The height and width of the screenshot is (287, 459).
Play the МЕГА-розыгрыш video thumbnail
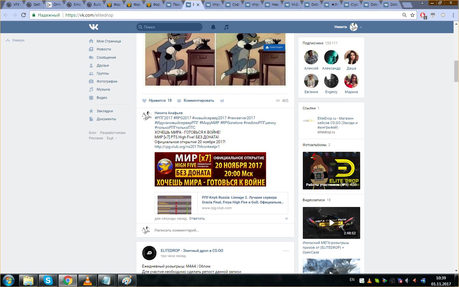point(331,223)
